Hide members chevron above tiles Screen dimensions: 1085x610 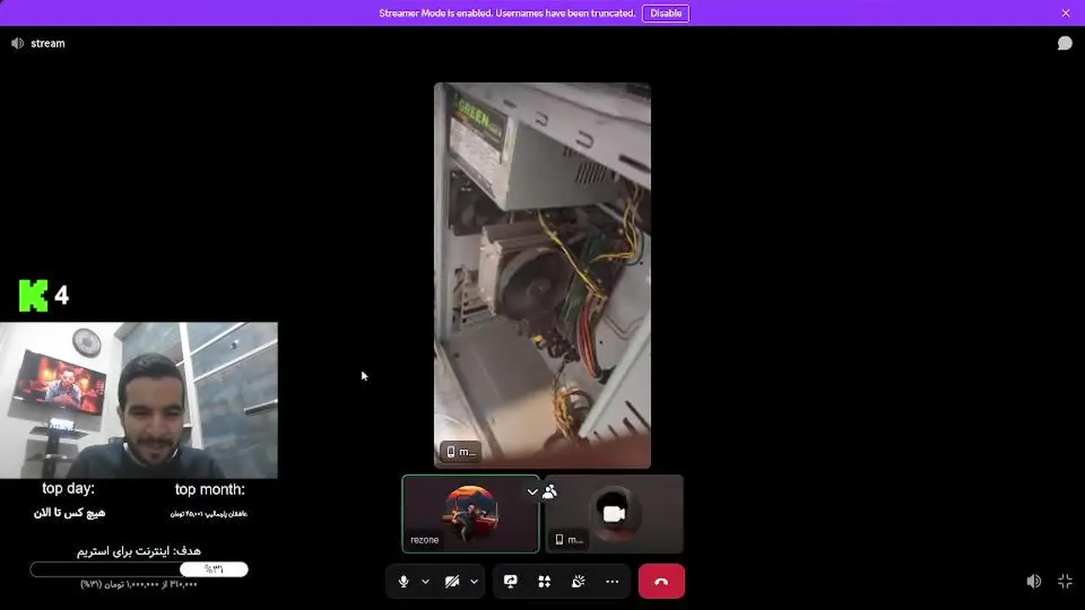tap(532, 491)
